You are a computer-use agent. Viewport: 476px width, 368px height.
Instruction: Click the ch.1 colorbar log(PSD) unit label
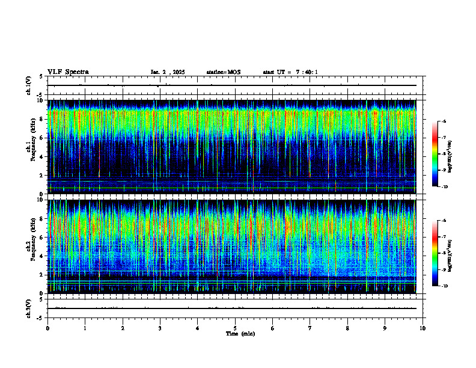click(450, 156)
